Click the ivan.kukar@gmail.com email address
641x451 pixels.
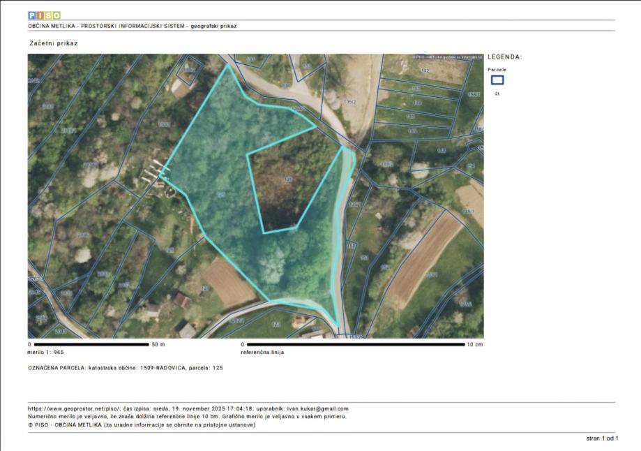[317, 409]
